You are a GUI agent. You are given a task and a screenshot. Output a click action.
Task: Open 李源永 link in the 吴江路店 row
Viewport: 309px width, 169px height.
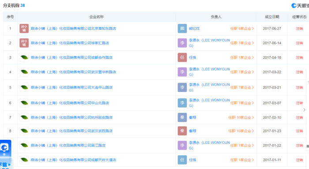(209, 145)
